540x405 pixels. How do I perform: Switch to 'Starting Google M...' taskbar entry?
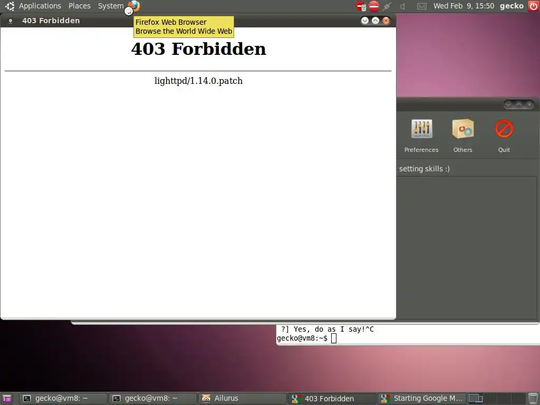click(x=422, y=399)
